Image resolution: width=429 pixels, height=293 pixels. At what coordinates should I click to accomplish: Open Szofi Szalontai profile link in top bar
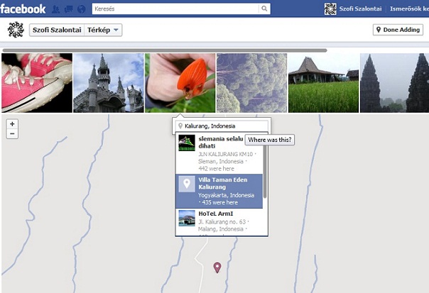(x=360, y=9)
